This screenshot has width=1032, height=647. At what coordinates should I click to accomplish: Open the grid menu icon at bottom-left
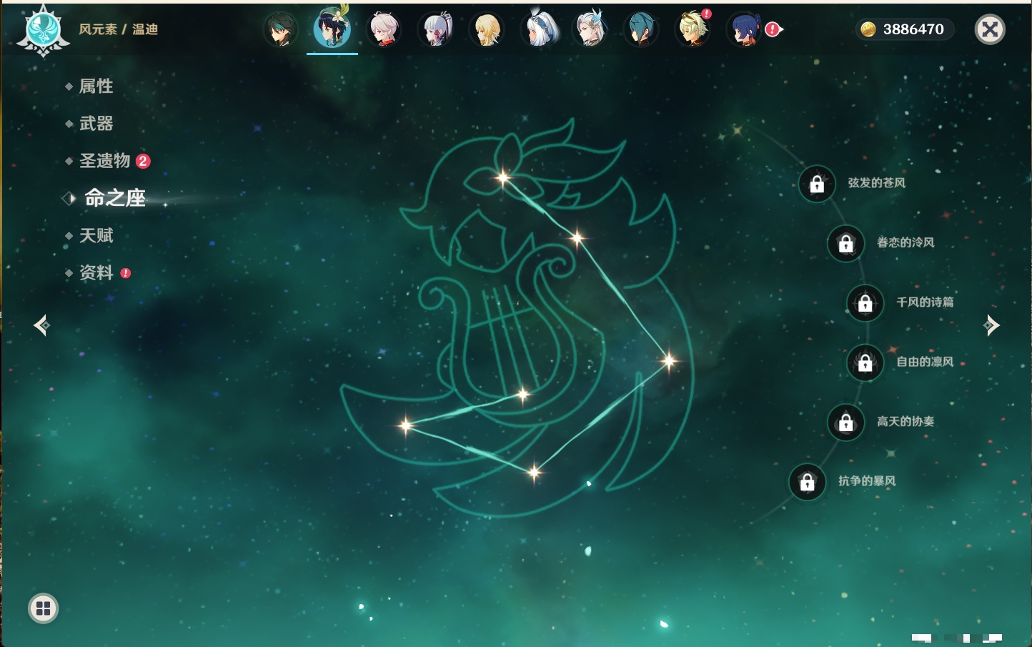point(43,608)
